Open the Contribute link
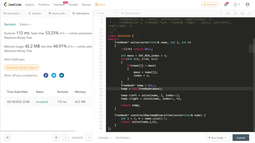This screenshot has width=255, height=143. click(123, 138)
